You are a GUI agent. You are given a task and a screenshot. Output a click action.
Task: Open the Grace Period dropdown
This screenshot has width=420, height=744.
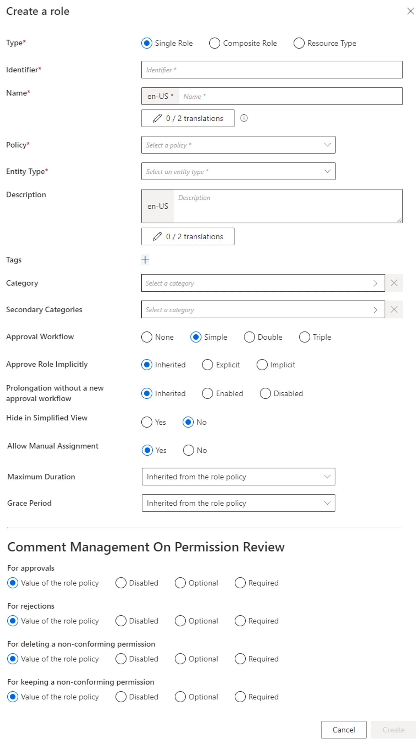click(238, 503)
